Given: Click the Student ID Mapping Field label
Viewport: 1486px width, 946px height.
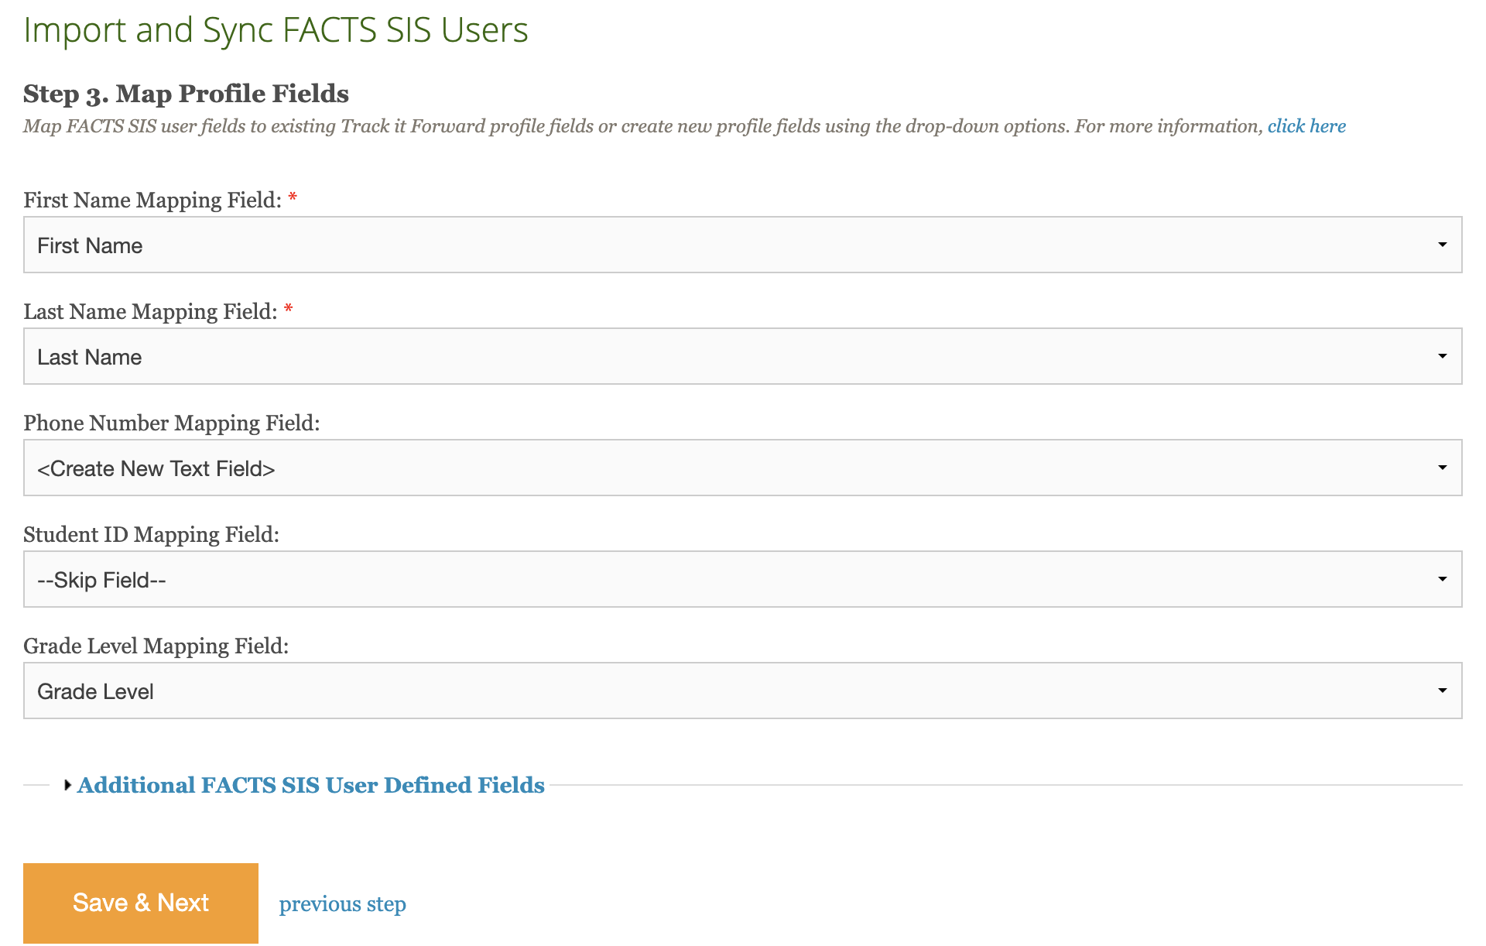Looking at the screenshot, I should [151, 535].
